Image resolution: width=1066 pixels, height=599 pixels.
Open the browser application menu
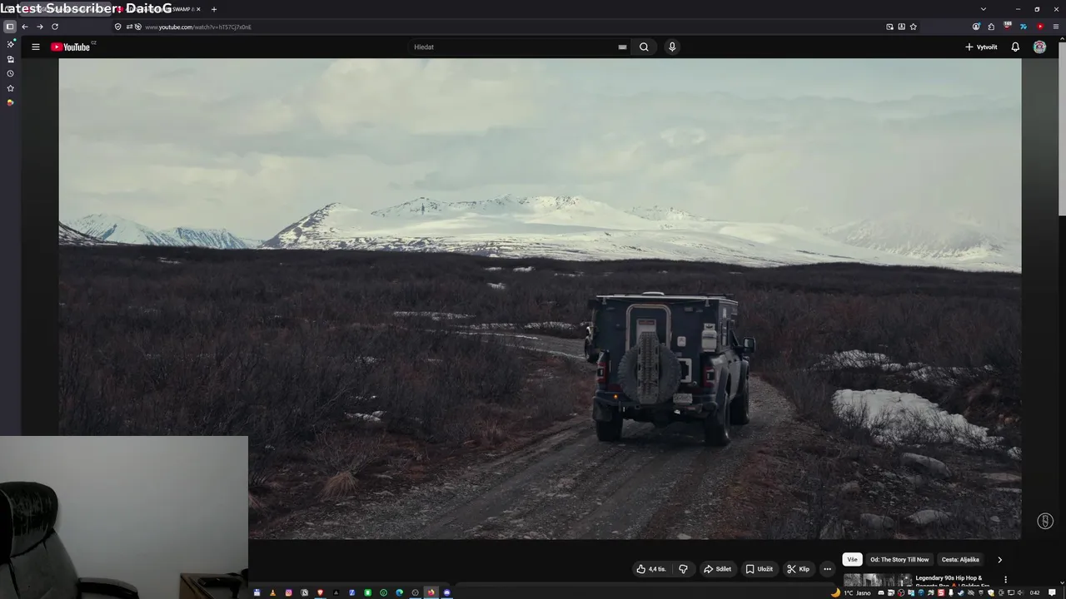tap(1055, 27)
